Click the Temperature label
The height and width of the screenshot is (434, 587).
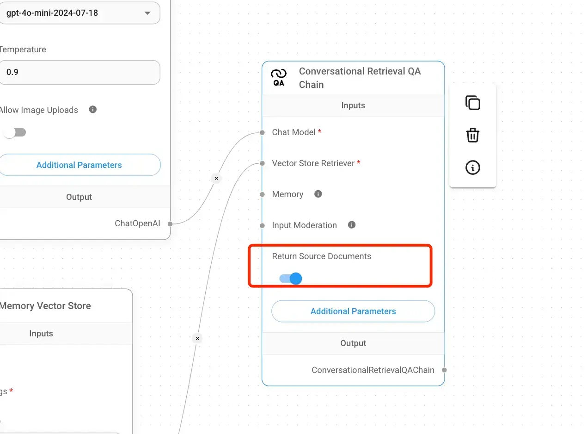(23, 49)
